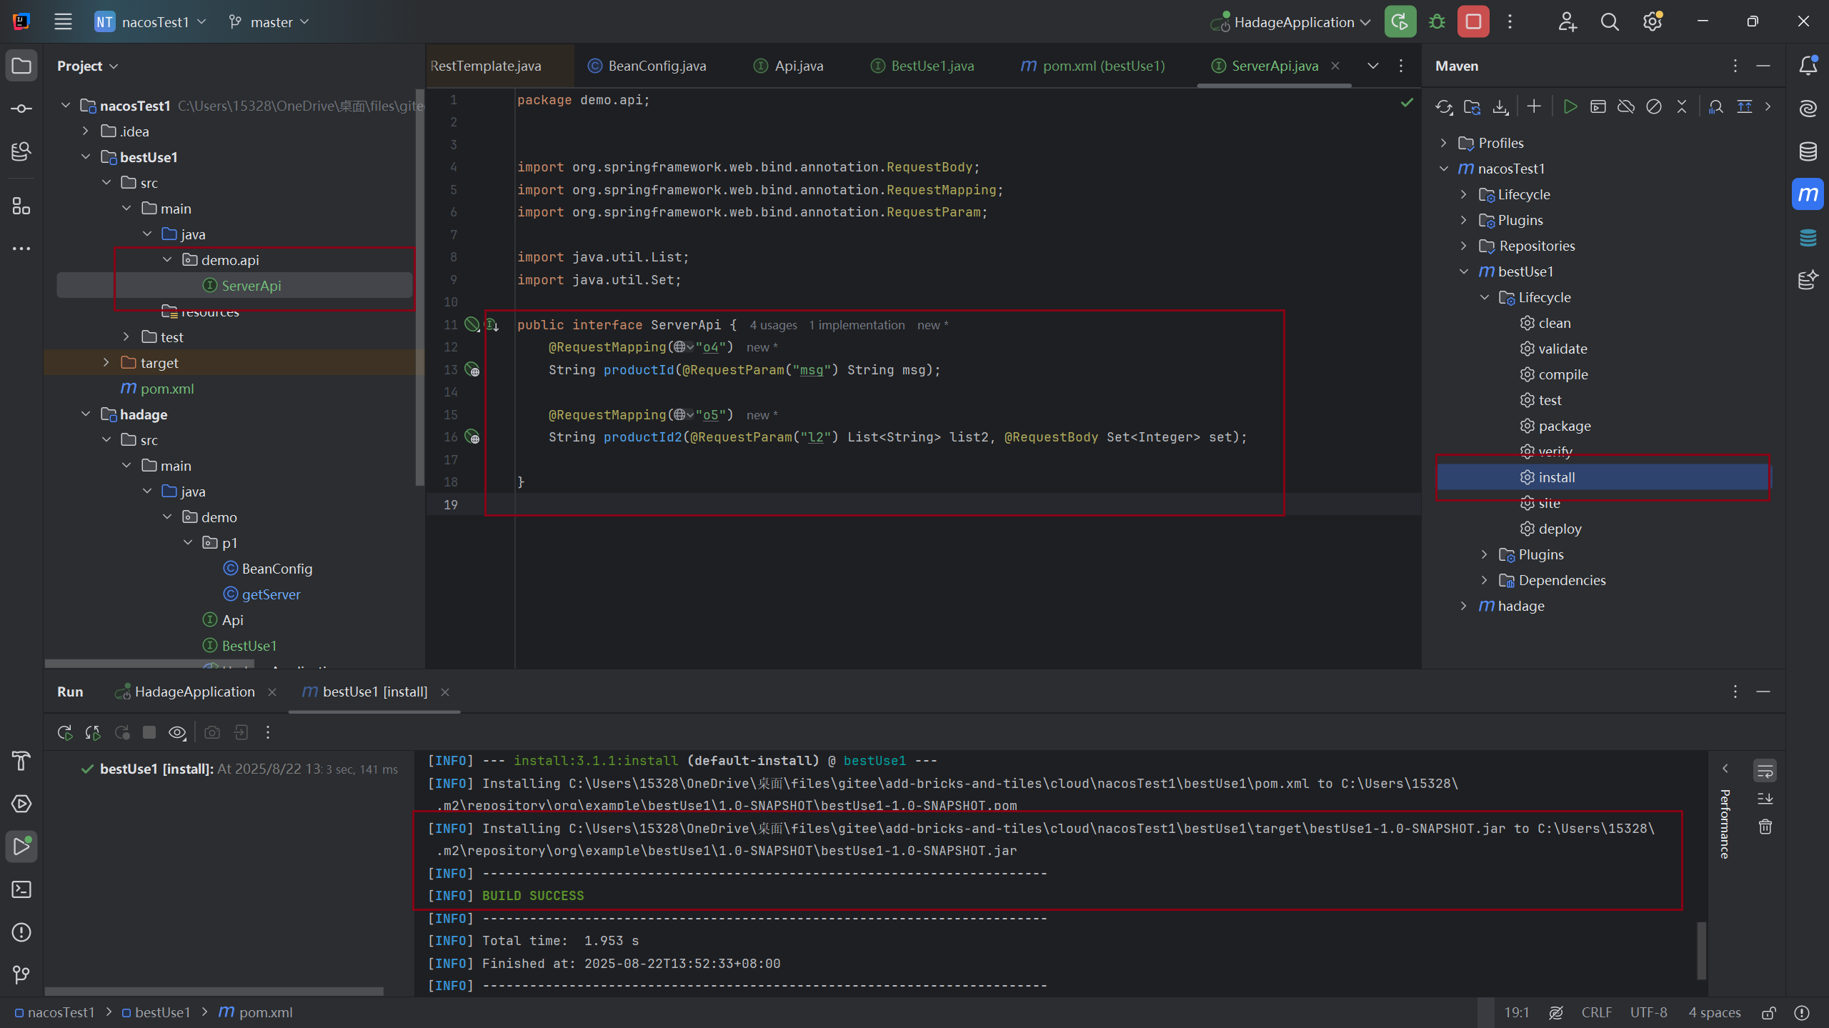Open IDE settings gear
Image resolution: width=1829 pixels, height=1028 pixels.
[x=1652, y=21]
